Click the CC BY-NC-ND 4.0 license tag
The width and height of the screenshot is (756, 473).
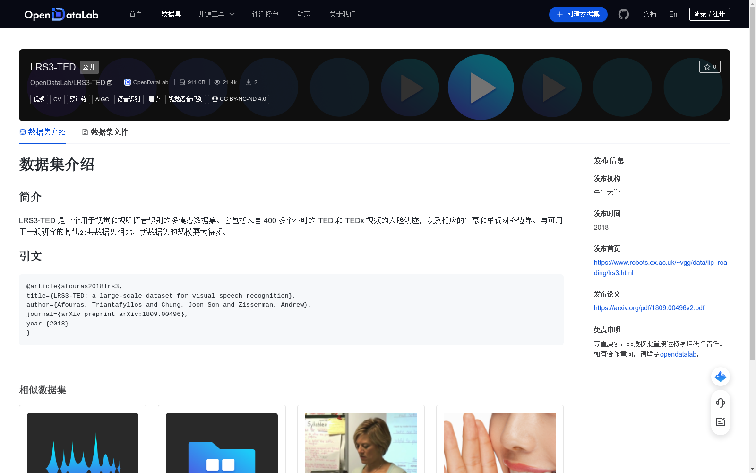coord(239,99)
